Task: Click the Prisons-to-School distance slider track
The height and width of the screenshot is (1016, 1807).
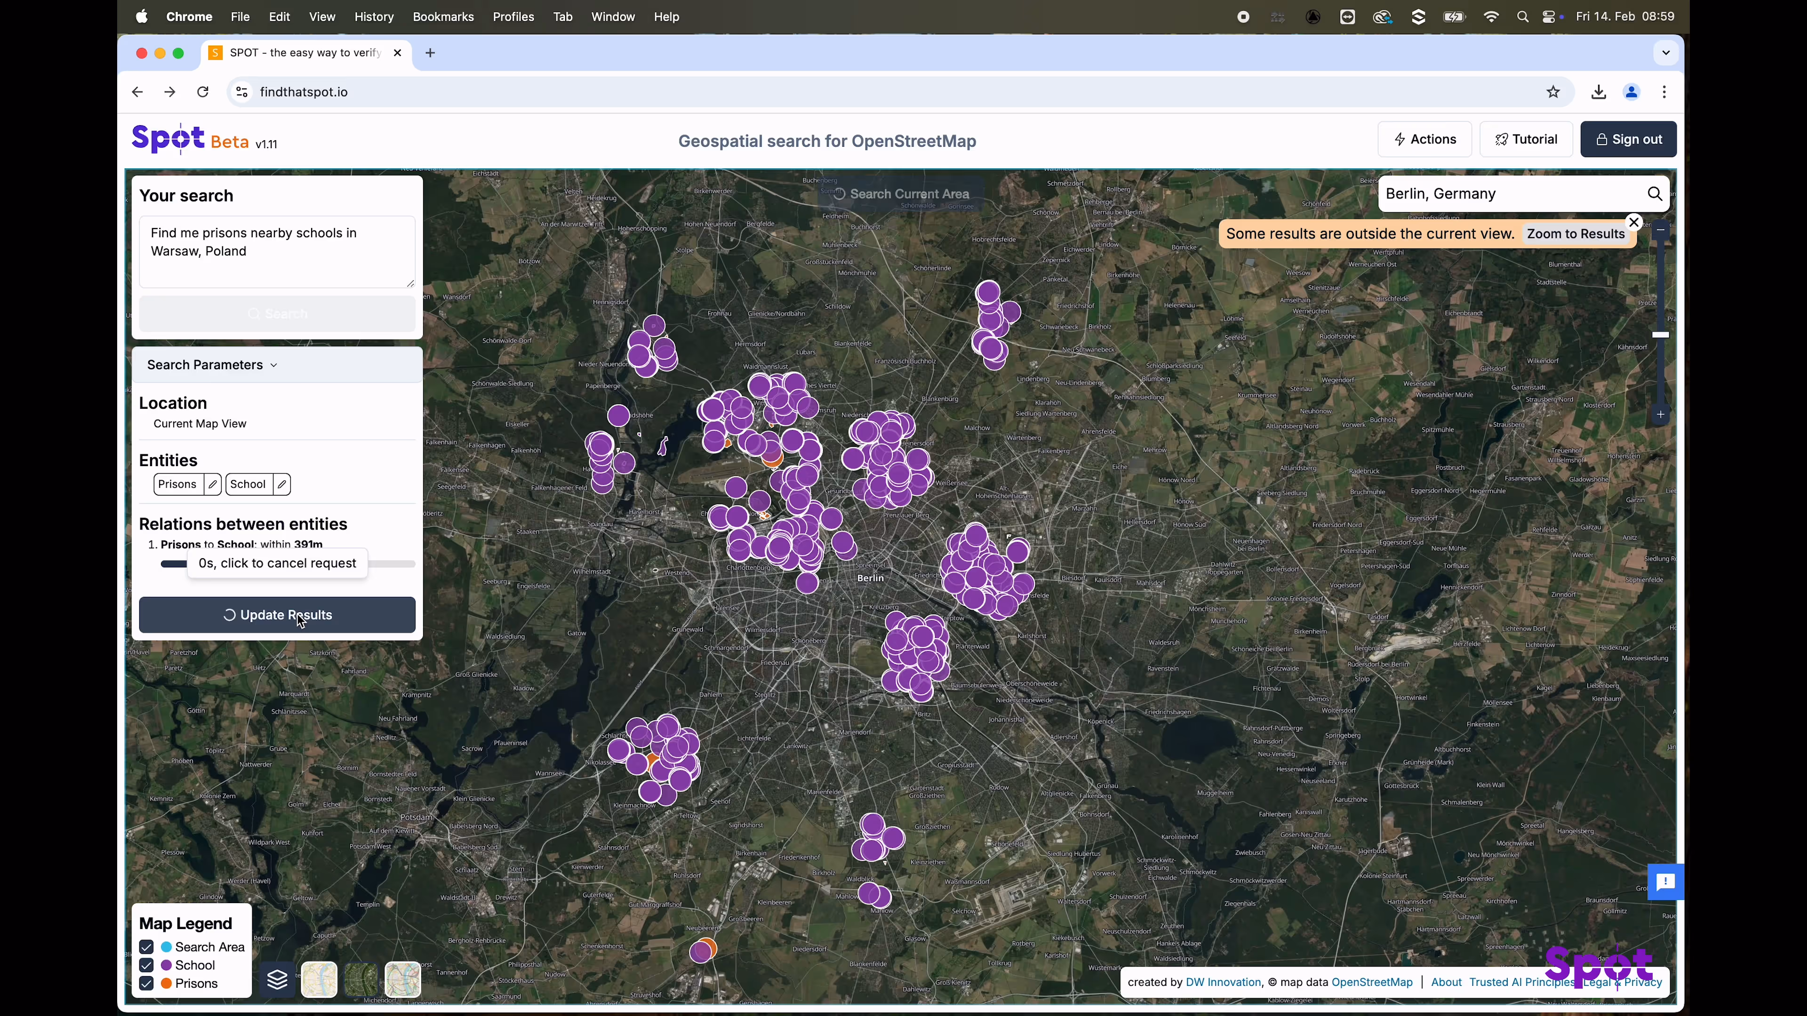Action: click(288, 564)
